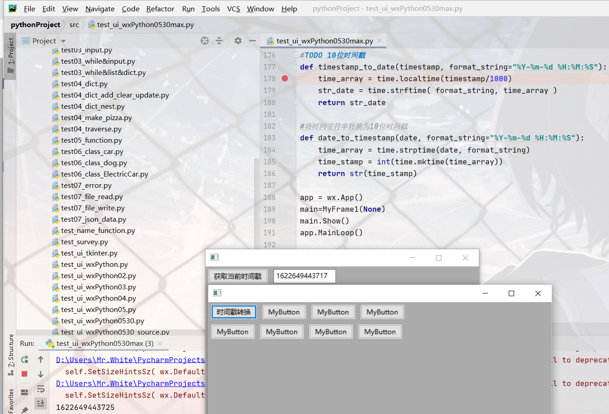
Task: Maximize the upper wx window with 获取当前时间戳
Action: pos(438,258)
